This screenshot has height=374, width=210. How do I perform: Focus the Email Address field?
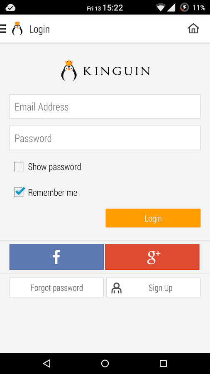coord(105,106)
